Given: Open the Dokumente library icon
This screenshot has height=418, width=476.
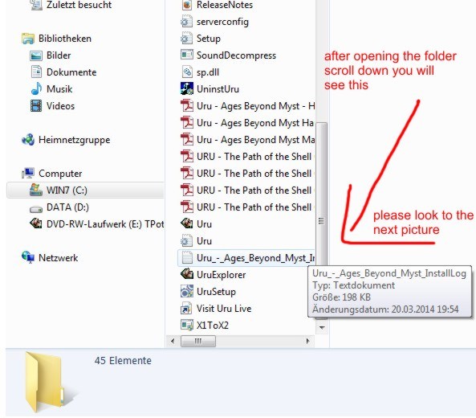Looking at the screenshot, I should coord(36,72).
